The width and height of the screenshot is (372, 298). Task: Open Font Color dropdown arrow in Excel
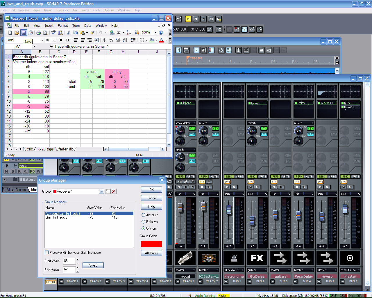point(166,40)
